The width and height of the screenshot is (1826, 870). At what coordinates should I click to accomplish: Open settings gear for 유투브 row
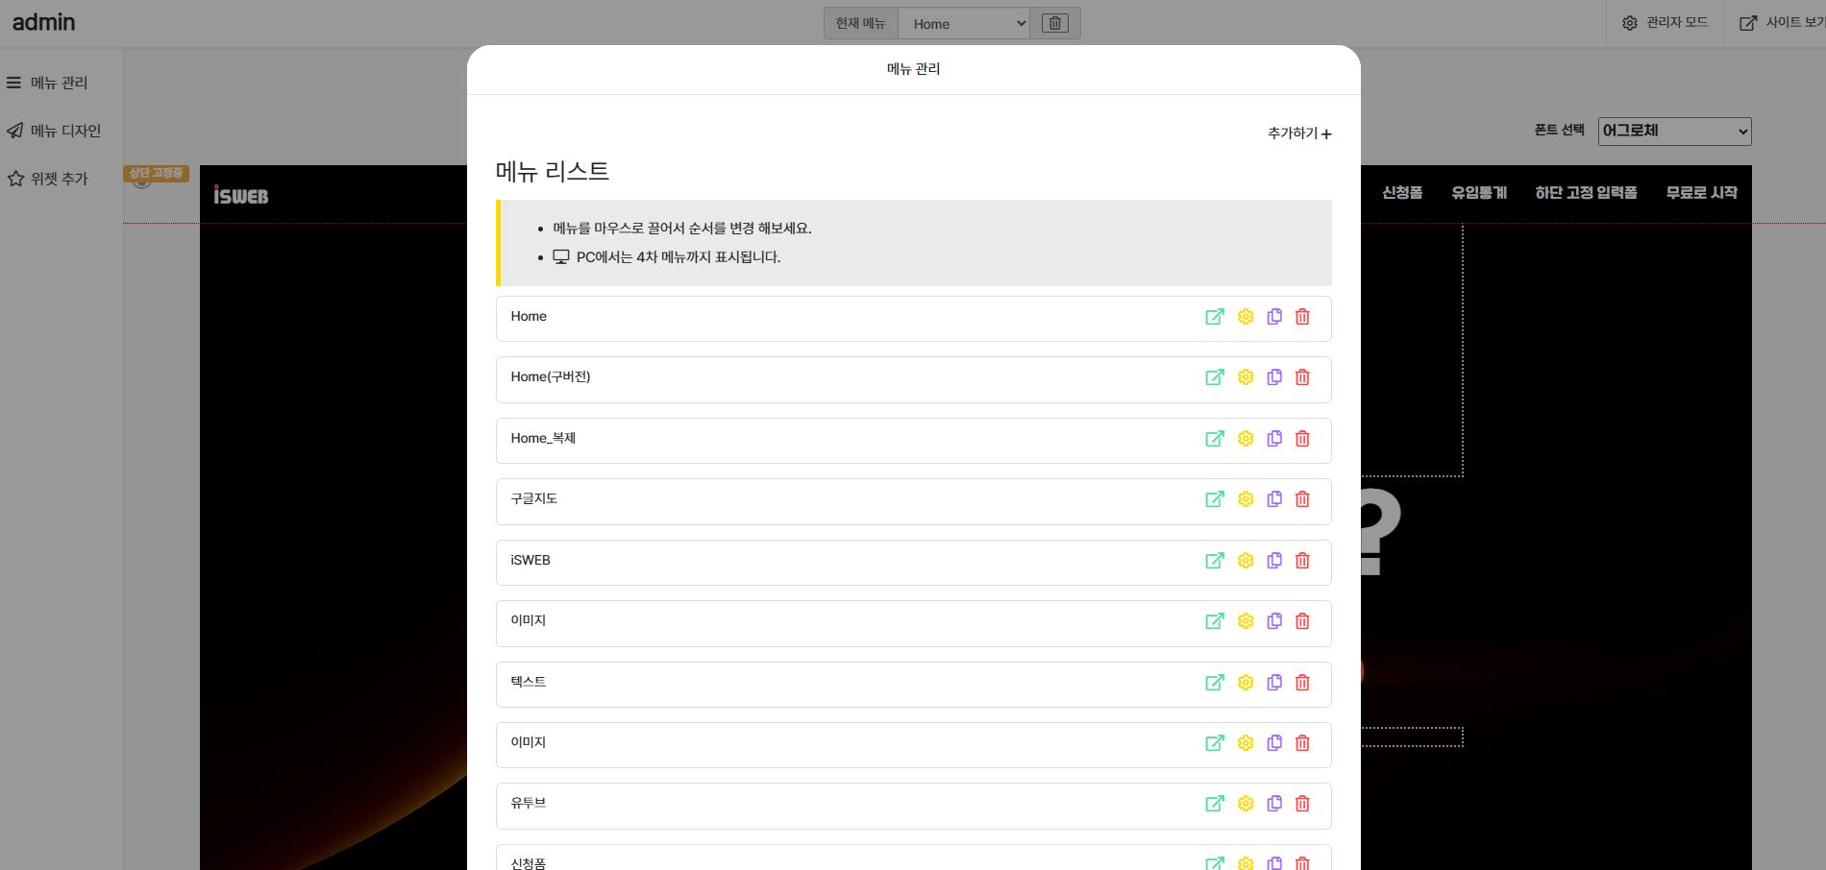pyautogui.click(x=1246, y=804)
